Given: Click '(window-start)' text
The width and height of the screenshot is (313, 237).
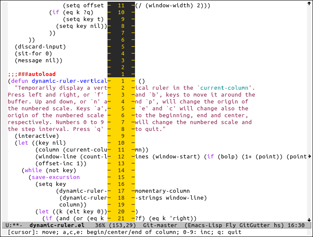Looking at the screenshot, I should (x=176, y=157).
